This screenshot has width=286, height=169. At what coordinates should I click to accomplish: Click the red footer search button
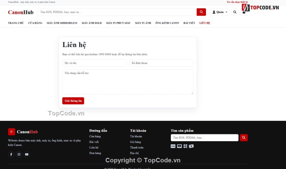click(x=244, y=138)
